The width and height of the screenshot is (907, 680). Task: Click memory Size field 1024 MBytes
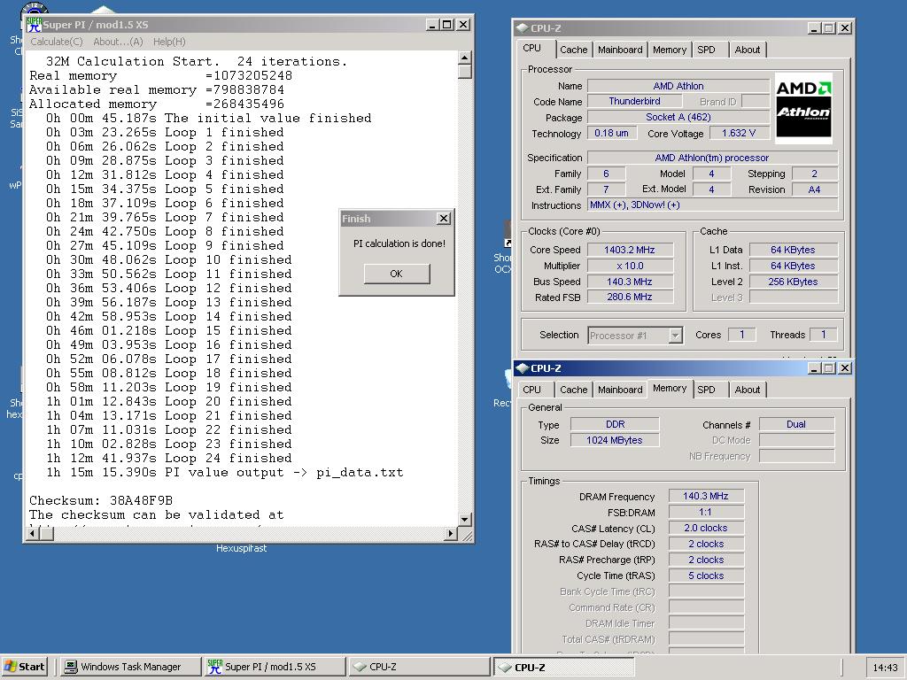(615, 440)
